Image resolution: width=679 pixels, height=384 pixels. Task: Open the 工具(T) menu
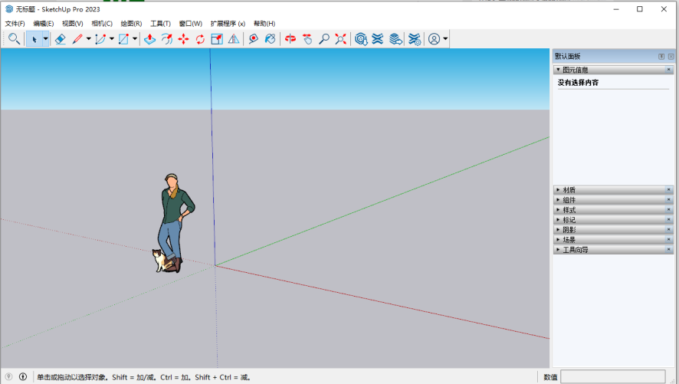(160, 24)
